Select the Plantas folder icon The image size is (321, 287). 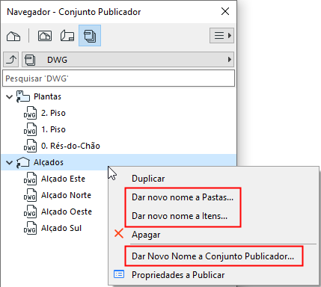tap(23, 96)
